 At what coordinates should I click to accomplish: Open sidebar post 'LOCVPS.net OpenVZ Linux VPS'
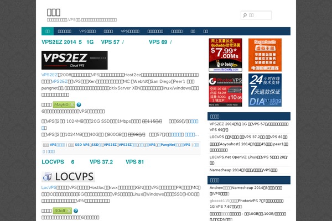pyautogui.click(x=248, y=160)
